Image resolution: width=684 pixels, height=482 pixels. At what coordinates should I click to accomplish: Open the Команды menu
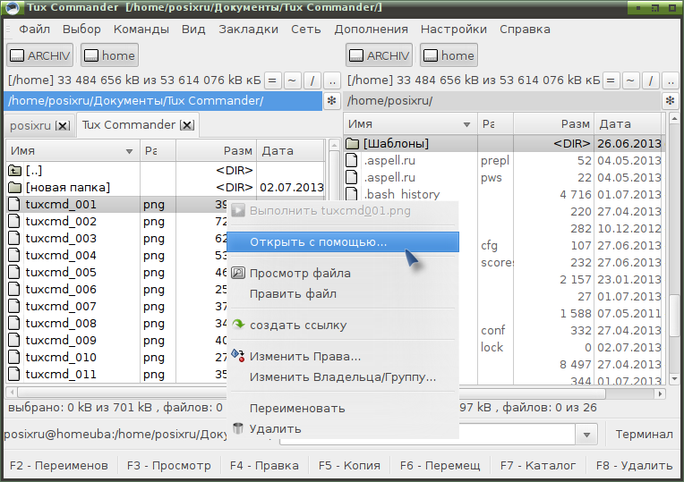(x=141, y=30)
